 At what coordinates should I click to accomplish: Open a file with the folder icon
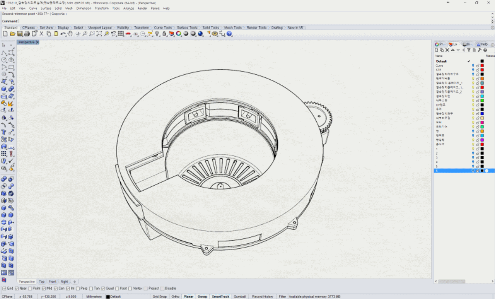point(12,34)
